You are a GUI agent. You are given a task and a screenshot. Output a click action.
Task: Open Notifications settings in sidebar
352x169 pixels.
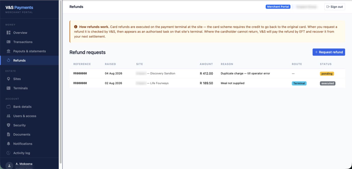(x=29, y=144)
